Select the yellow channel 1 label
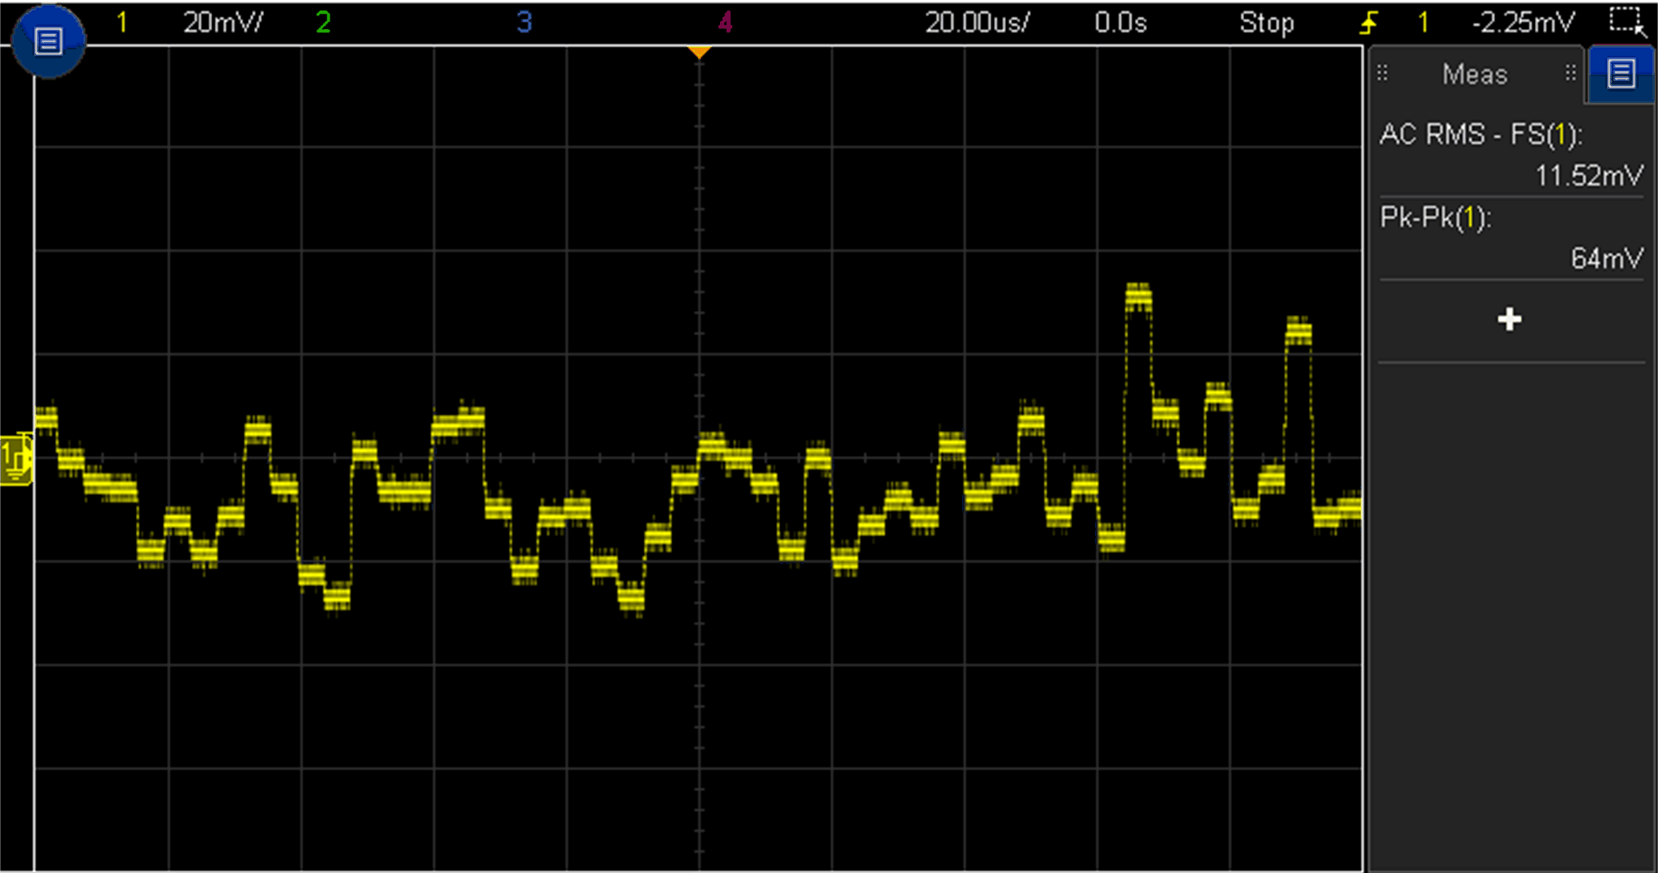Image resolution: width=1658 pixels, height=873 pixels. pyautogui.click(x=121, y=23)
